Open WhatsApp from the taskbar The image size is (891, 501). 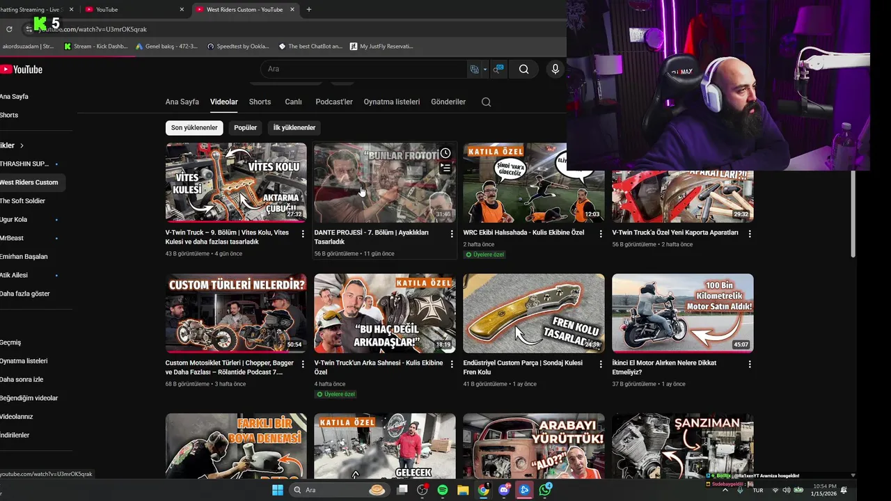click(x=545, y=490)
